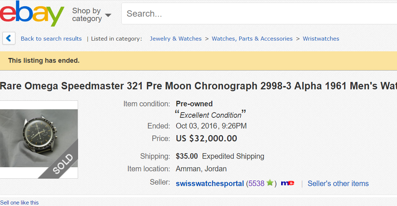Expand the Shop by category dropdown arrow
This screenshot has height=206, width=397.
pos(108,15)
